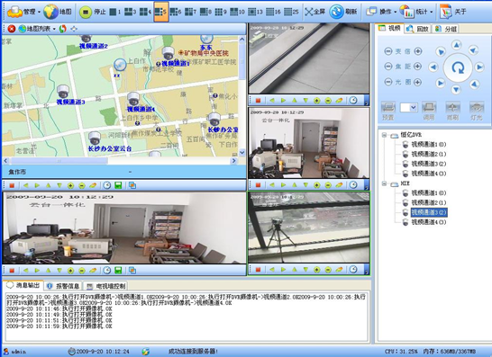The image size is (492, 357).
Task: Click PTZ auto-rotate center button
Action: pyautogui.click(x=458, y=67)
